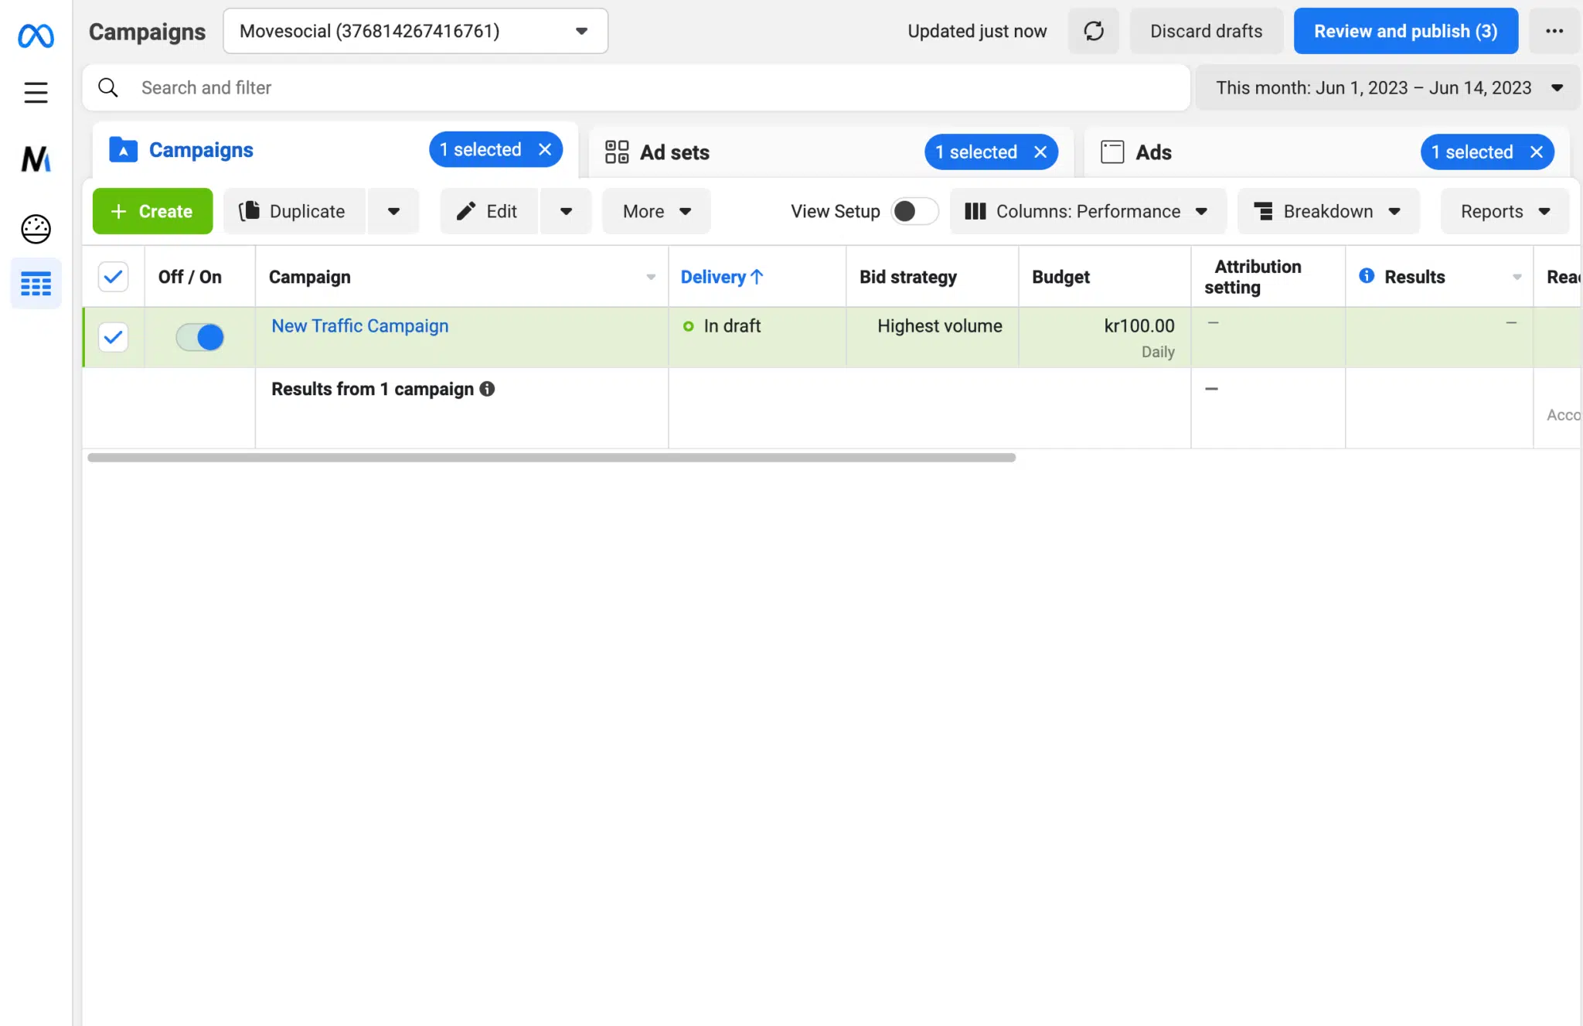The image size is (1583, 1026).
Task: Click the Campaigns folder icon
Action: 124,150
